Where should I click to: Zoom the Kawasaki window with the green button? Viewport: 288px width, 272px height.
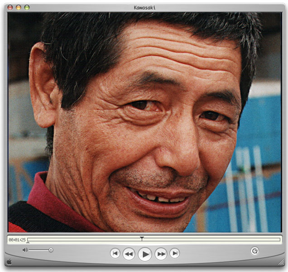tap(27, 7)
